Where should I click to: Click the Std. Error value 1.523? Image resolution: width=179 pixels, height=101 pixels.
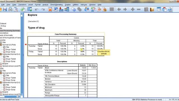coord(93,68)
